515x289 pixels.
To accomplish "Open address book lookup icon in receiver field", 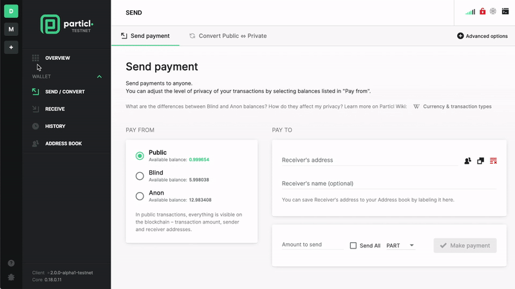I will click(468, 161).
